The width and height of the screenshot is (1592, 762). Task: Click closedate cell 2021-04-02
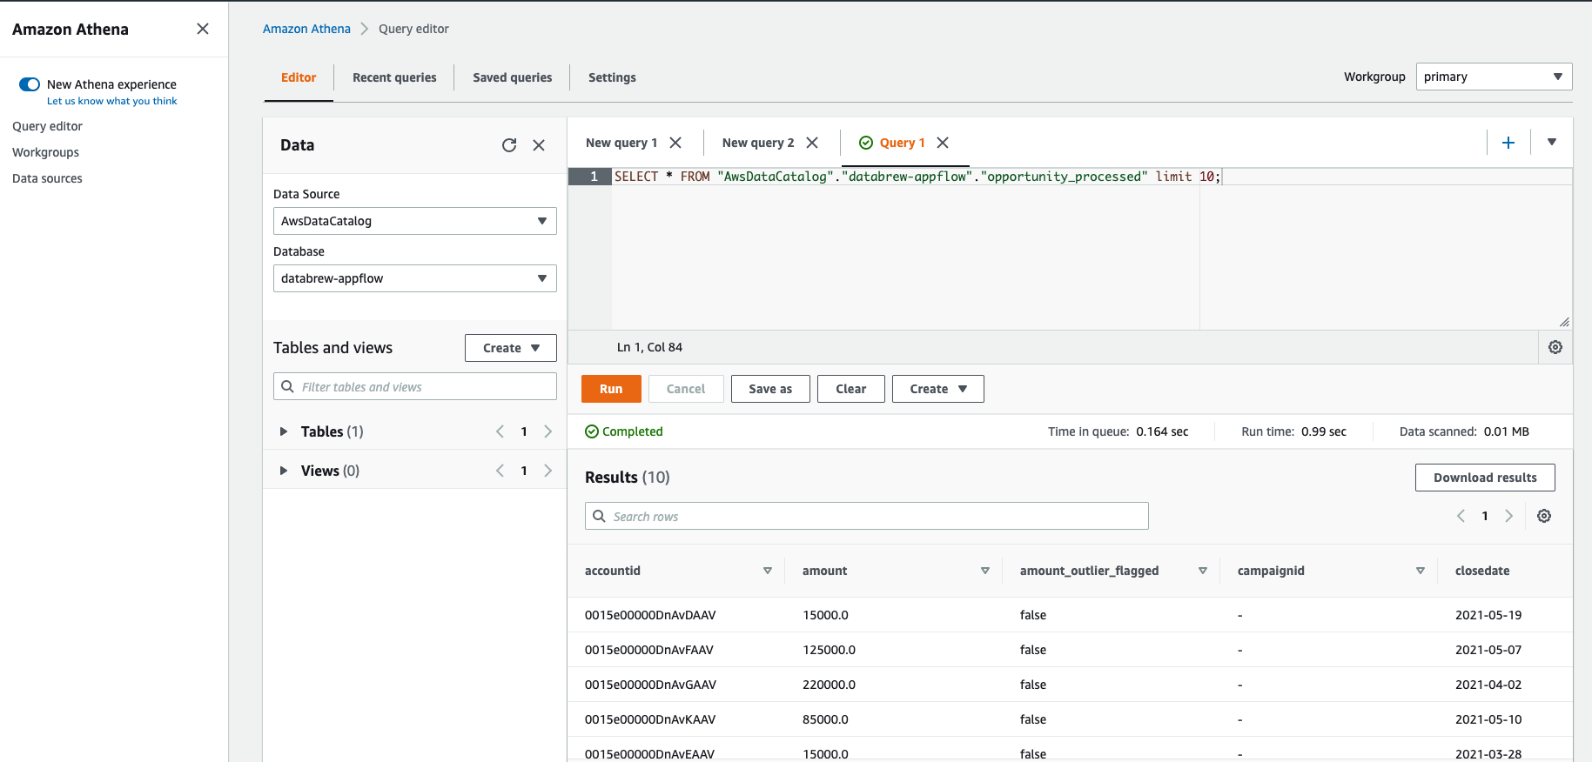click(1488, 685)
